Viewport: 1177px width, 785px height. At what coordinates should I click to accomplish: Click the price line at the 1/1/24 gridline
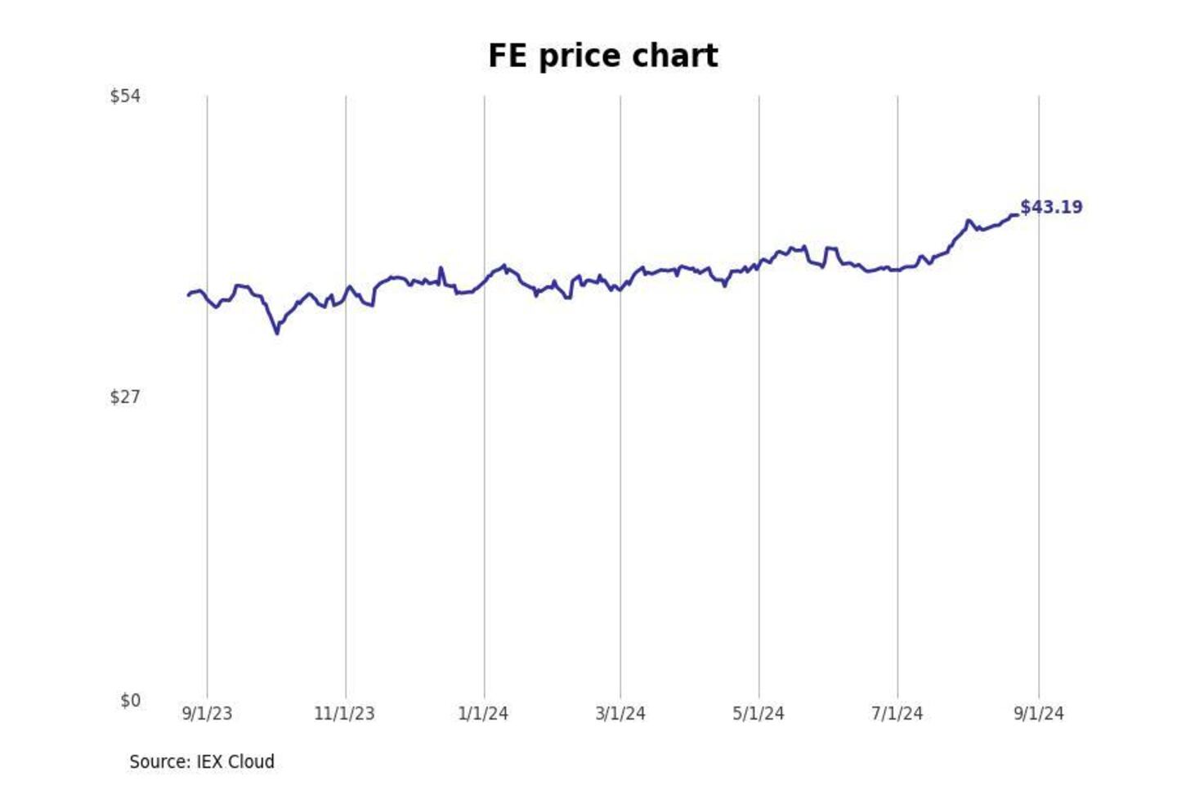(x=484, y=280)
